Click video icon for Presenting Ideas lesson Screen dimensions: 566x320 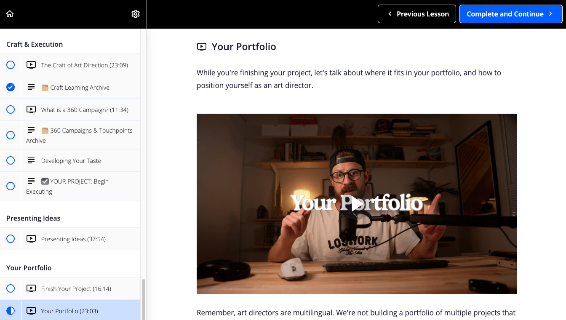pyautogui.click(x=31, y=239)
